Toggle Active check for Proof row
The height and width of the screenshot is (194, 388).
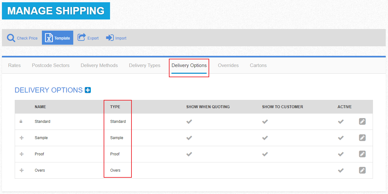coord(341,154)
